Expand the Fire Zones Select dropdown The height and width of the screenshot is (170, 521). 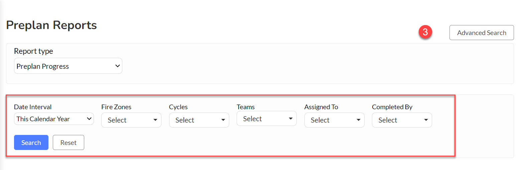coord(131,120)
